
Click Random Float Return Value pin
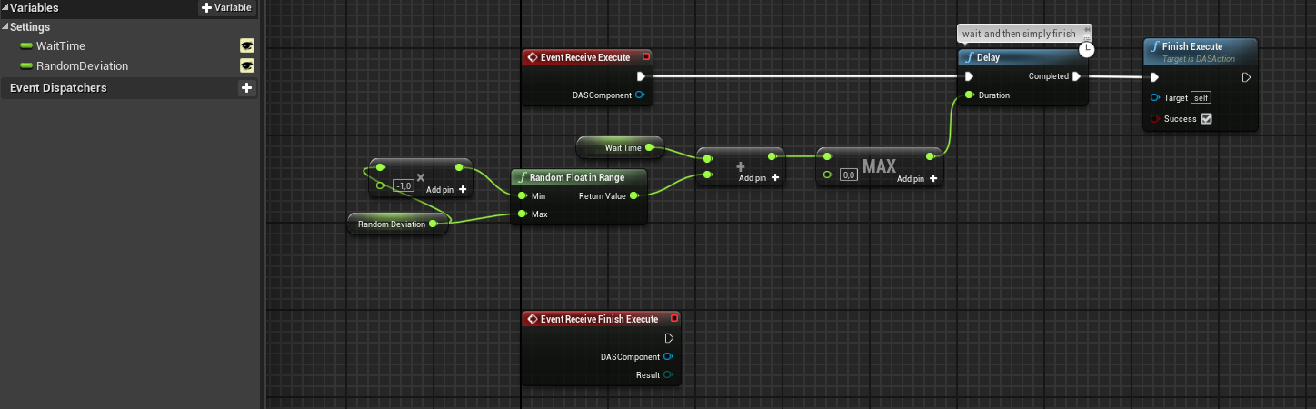coord(633,195)
